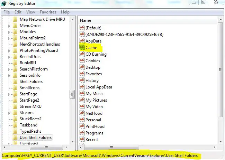The height and width of the screenshot is (160, 225).
Task: Click the ab icon next to Programs
Action: 82,133
